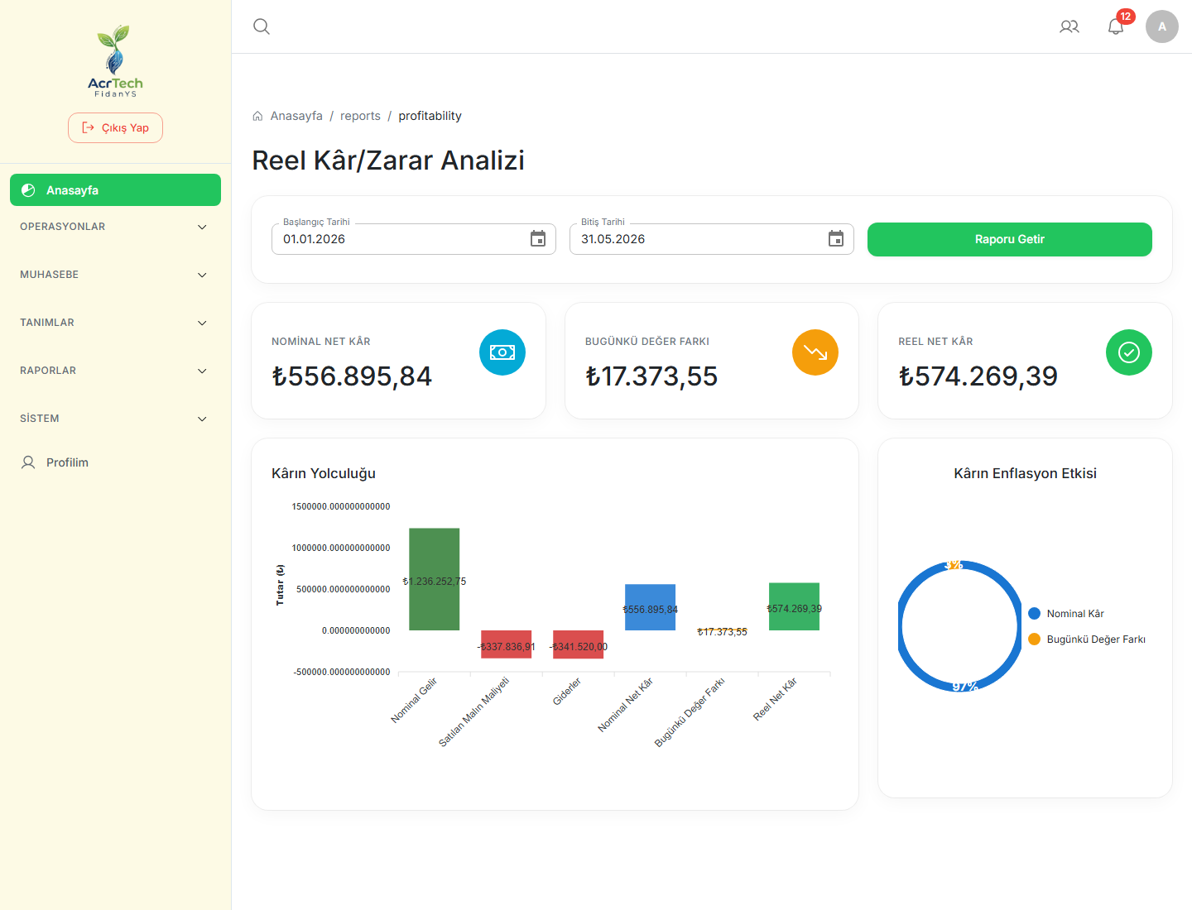The image size is (1192, 910).
Task: Click the orange Bugünkü Değer Farkı trend icon
Action: coord(815,352)
